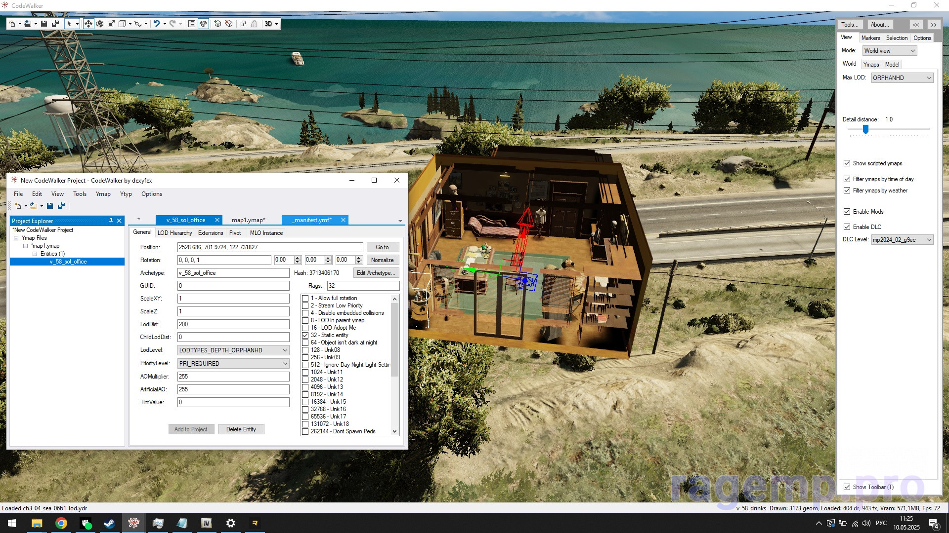Click Save All icon in main viewport toolbar
The height and width of the screenshot is (533, 949).
pos(55,24)
